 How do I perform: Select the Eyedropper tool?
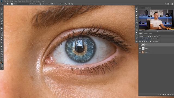click(x=2, y=21)
